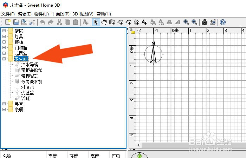Sort furniture by 名称 column

point(24,156)
